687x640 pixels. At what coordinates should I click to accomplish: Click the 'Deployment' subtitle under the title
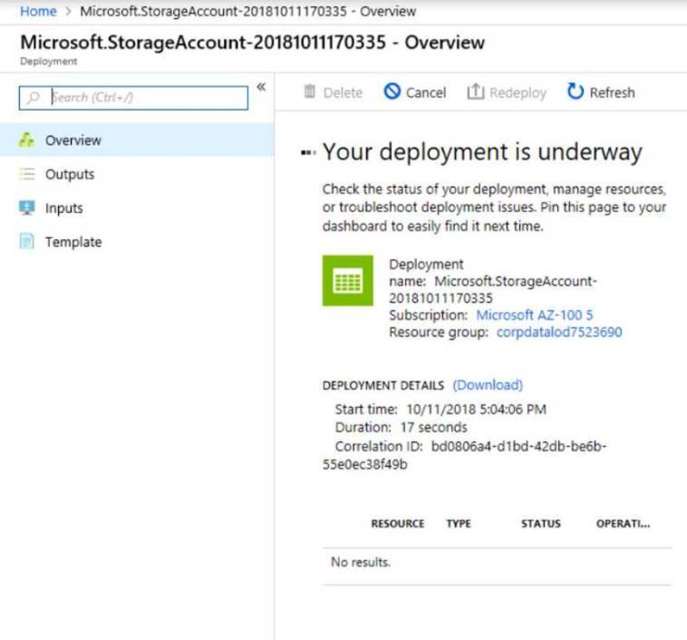(x=48, y=61)
